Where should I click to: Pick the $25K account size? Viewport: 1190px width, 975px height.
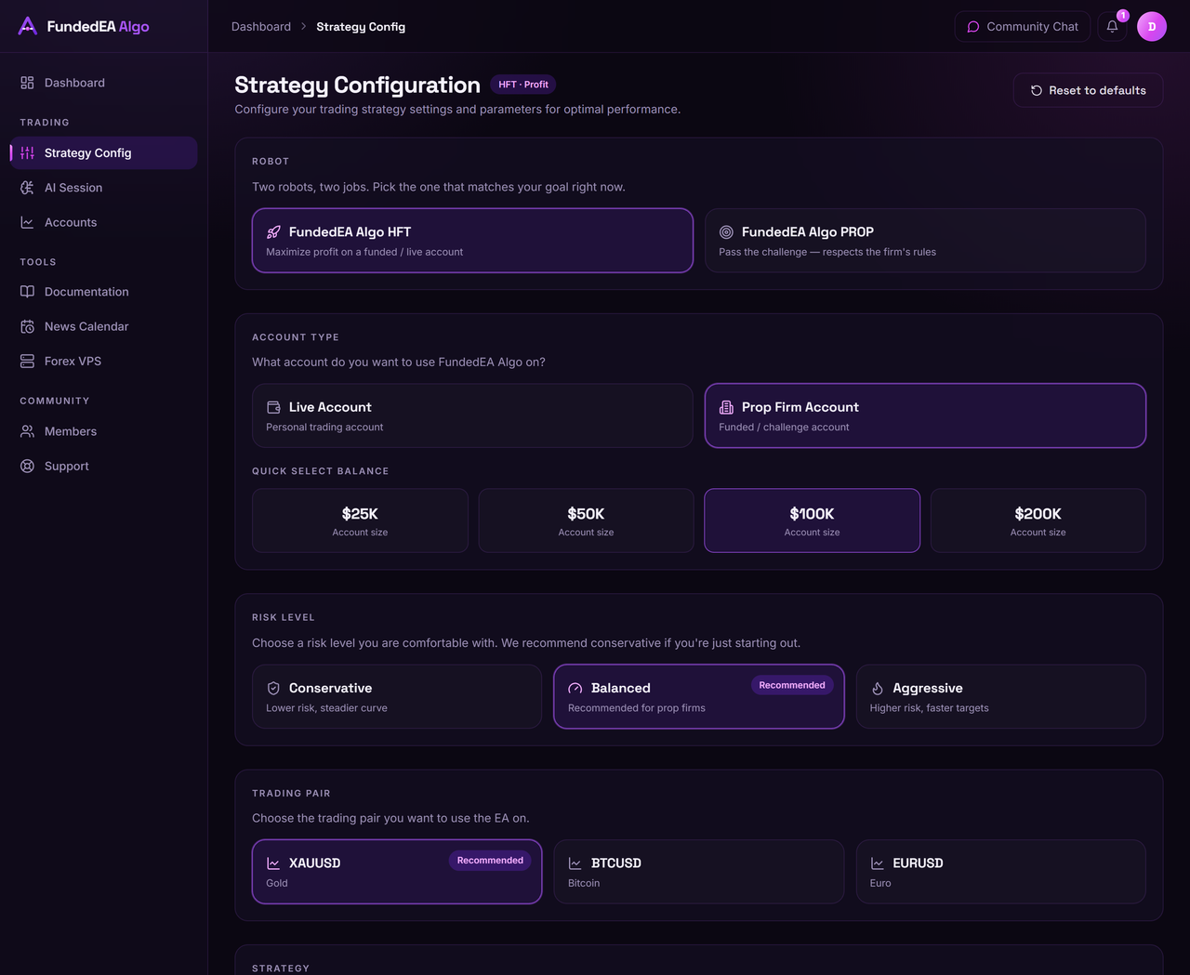point(360,520)
